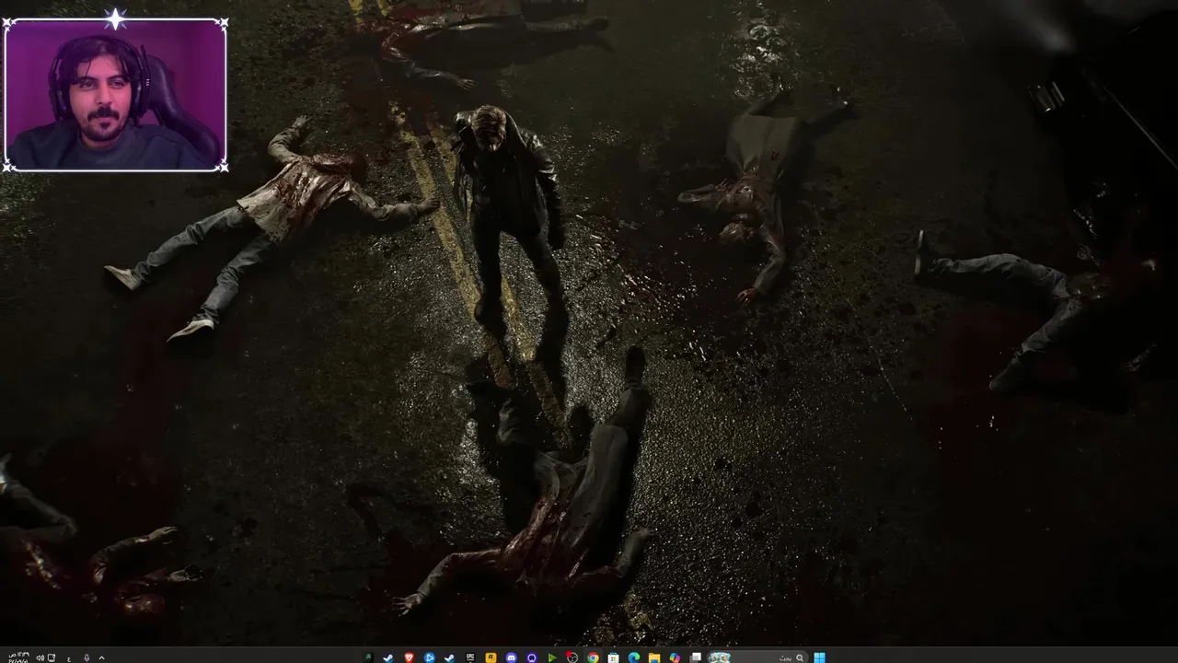Open the clock and date panel
Image resolution: width=1178 pixels, height=663 pixels.
(18, 657)
